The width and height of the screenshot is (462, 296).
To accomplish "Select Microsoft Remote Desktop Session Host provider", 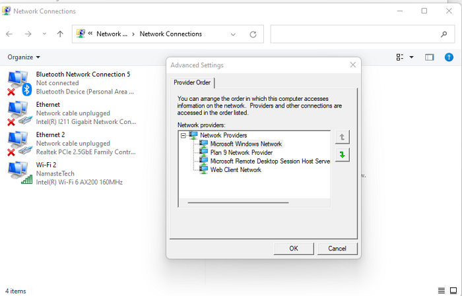I will (x=270, y=161).
